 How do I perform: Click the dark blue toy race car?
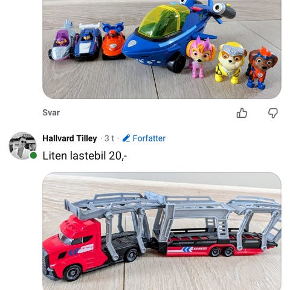click(88, 42)
